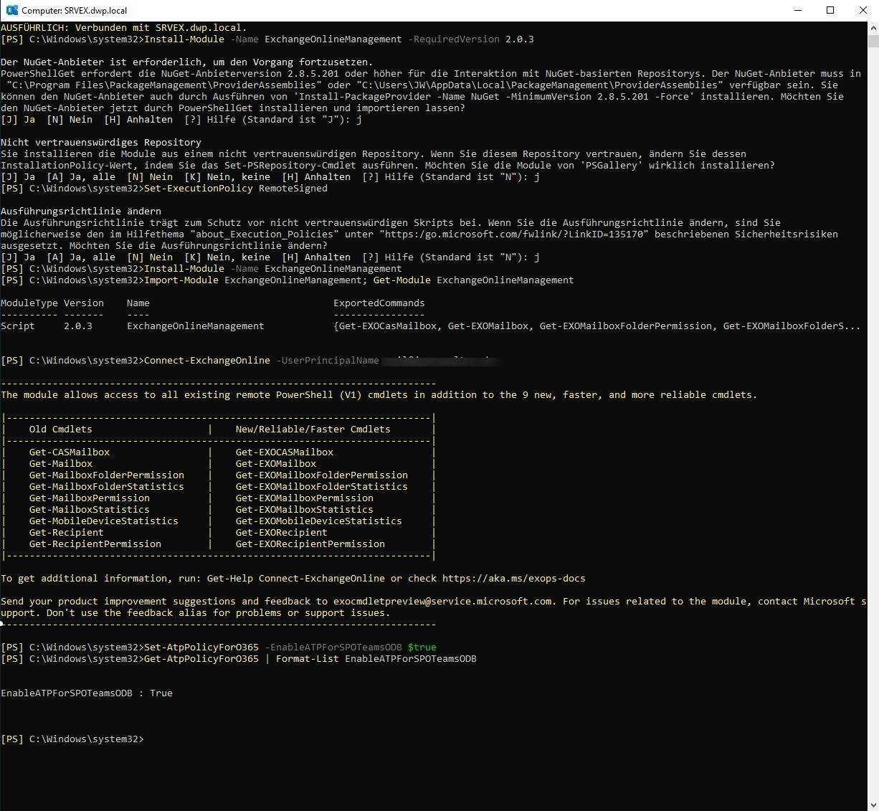Image resolution: width=879 pixels, height=811 pixels.
Task: Click the Exchange Management Shell title bar icon
Action: tap(11, 10)
